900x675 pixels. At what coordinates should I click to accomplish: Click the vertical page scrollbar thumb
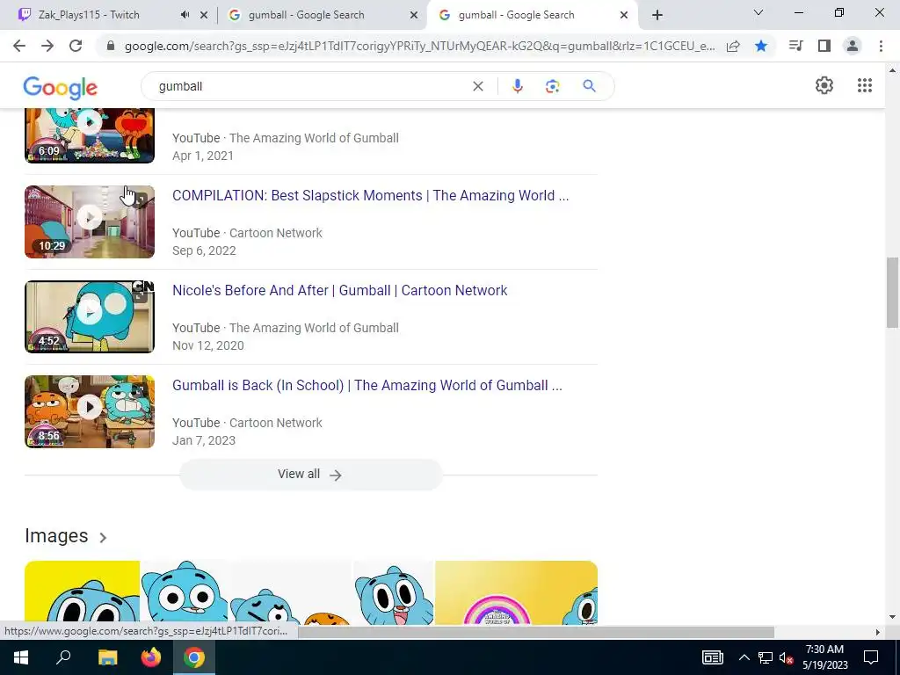pyautogui.click(x=892, y=292)
